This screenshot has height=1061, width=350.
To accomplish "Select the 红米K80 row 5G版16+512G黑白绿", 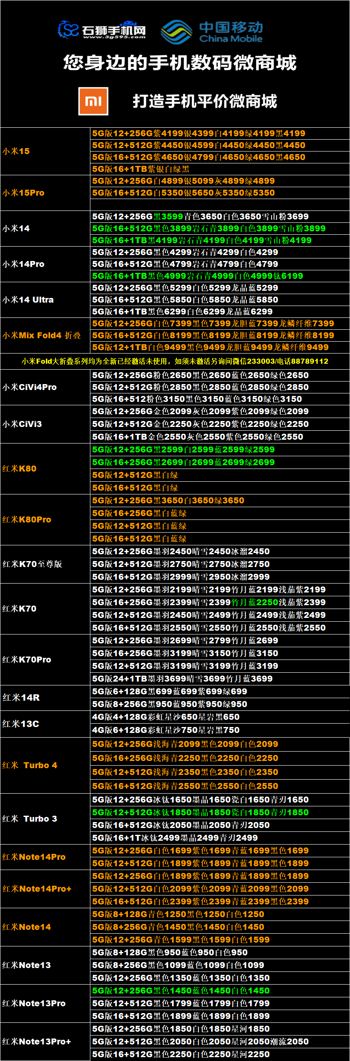I will pyautogui.click(x=220, y=488).
